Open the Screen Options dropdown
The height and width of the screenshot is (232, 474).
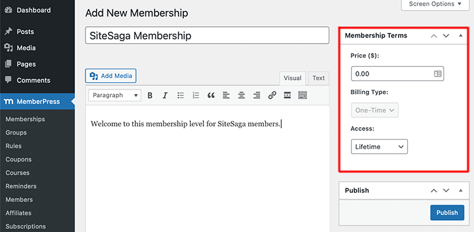(435, 4)
